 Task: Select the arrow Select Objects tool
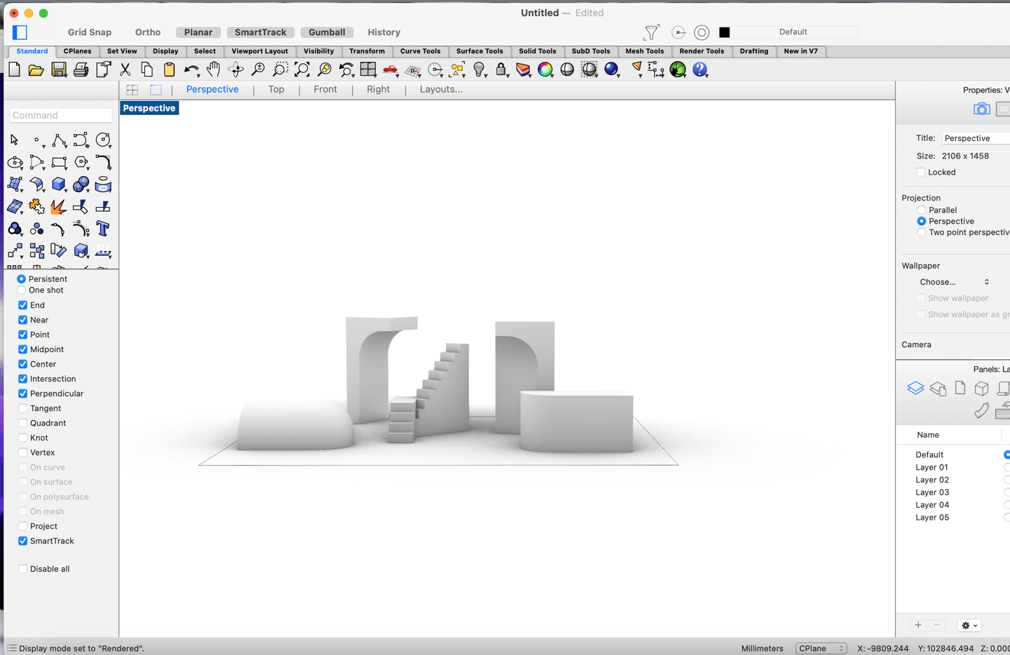click(x=14, y=140)
